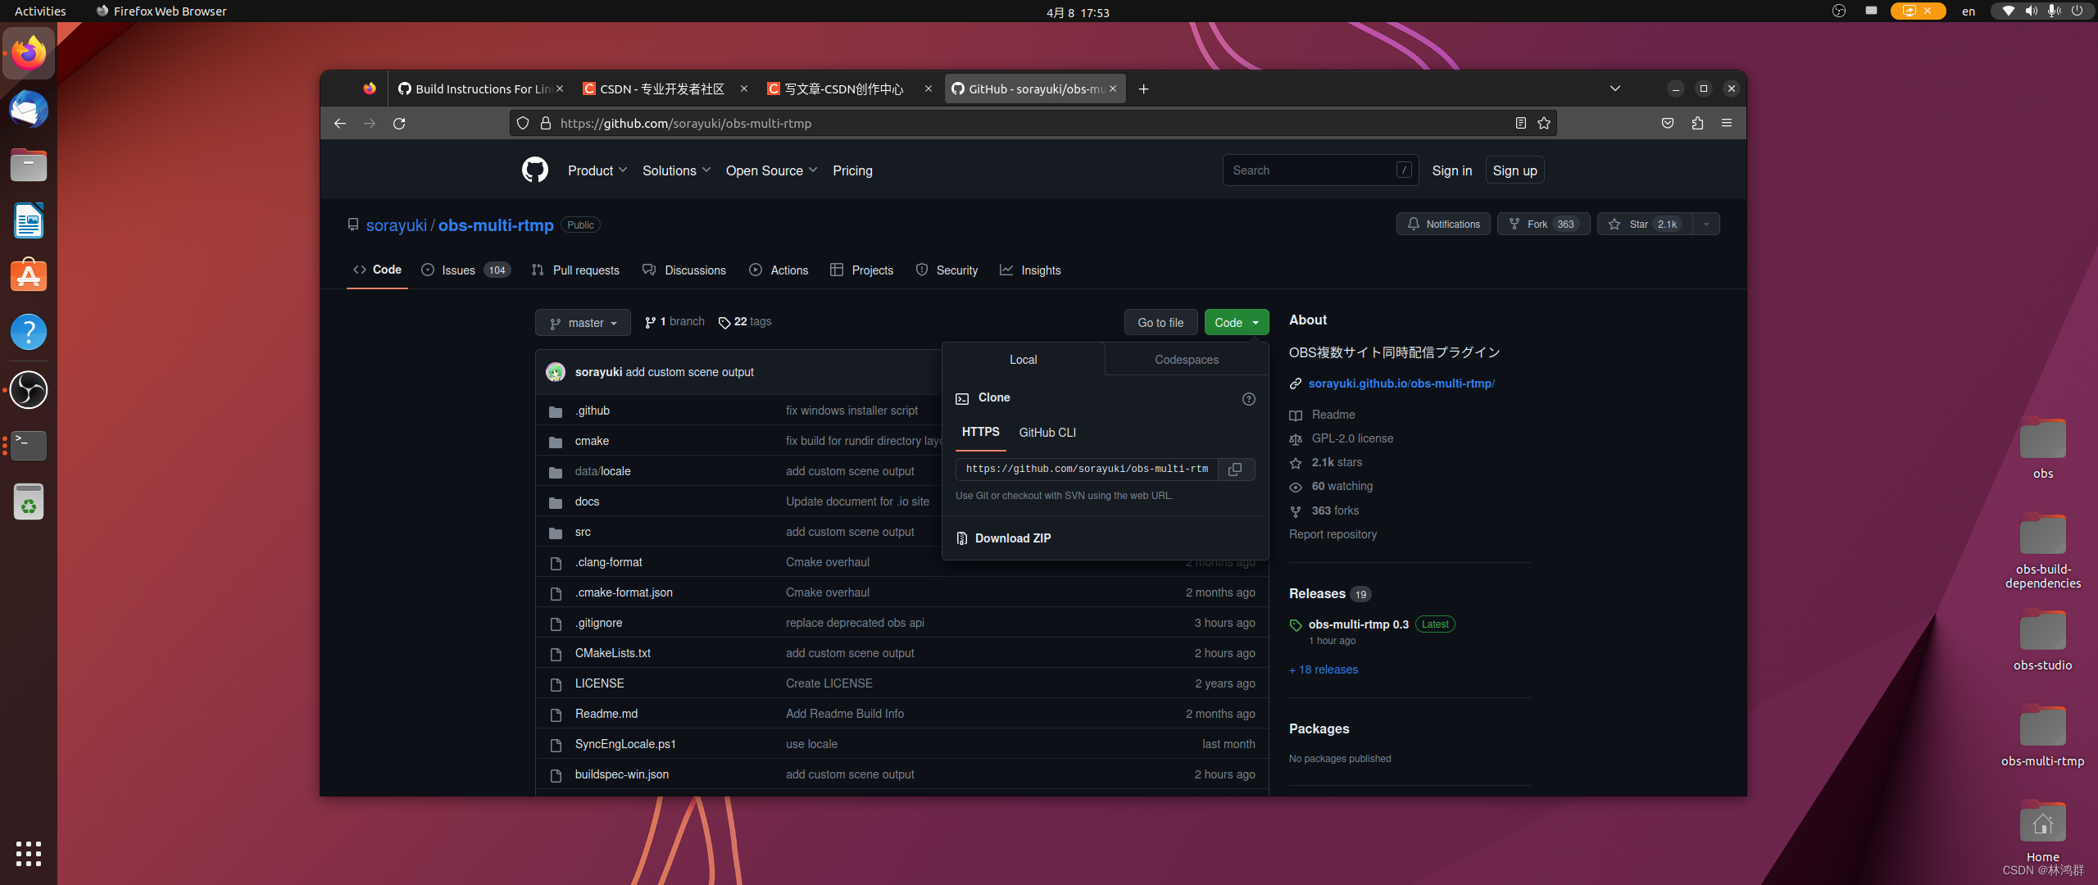The height and width of the screenshot is (885, 2098).
Task: Open the obs-studio desktop folder
Action: click(x=2042, y=641)
